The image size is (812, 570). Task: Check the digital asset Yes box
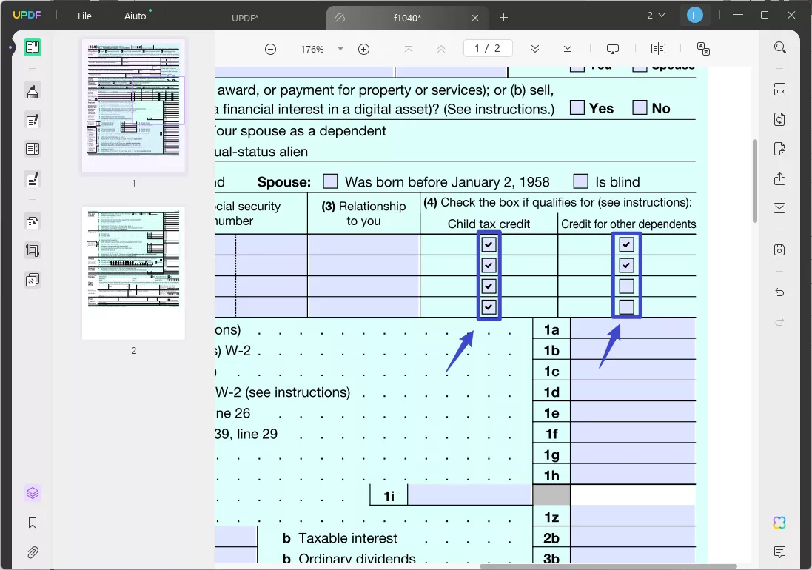pos(577,107)
